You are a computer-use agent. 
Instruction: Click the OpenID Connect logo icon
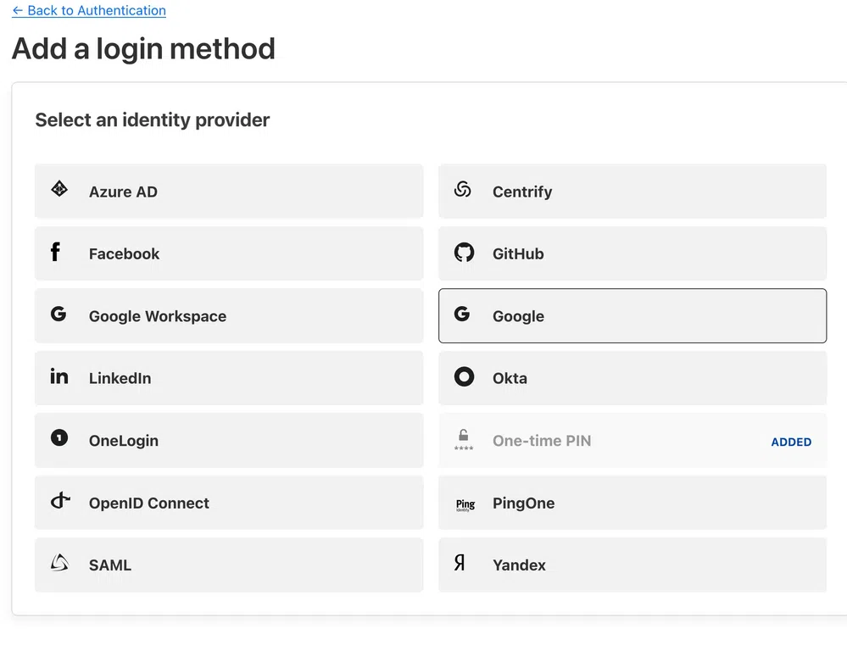[x=60, y=500]
